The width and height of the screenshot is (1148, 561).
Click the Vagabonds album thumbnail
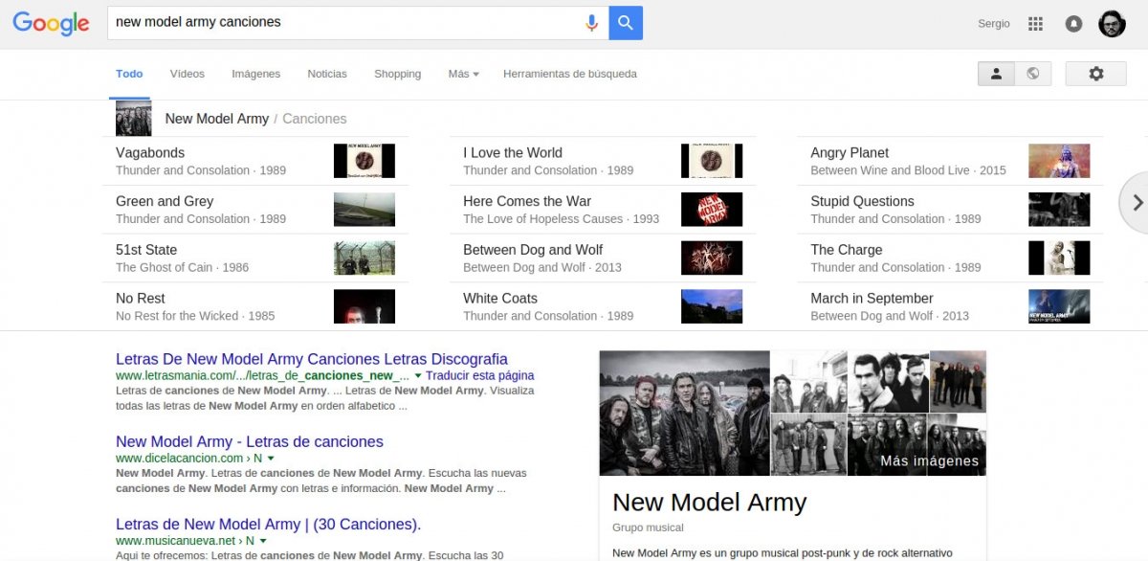click(364, 161)
